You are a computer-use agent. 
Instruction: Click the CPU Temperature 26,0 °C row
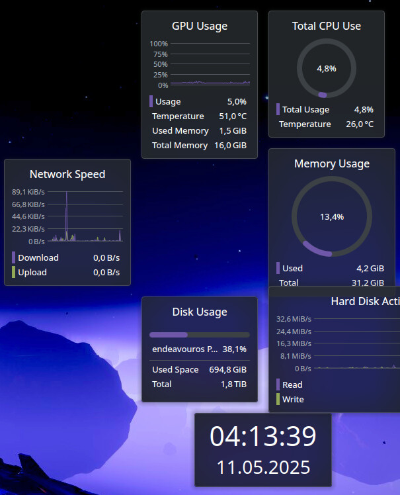[326, 124]
